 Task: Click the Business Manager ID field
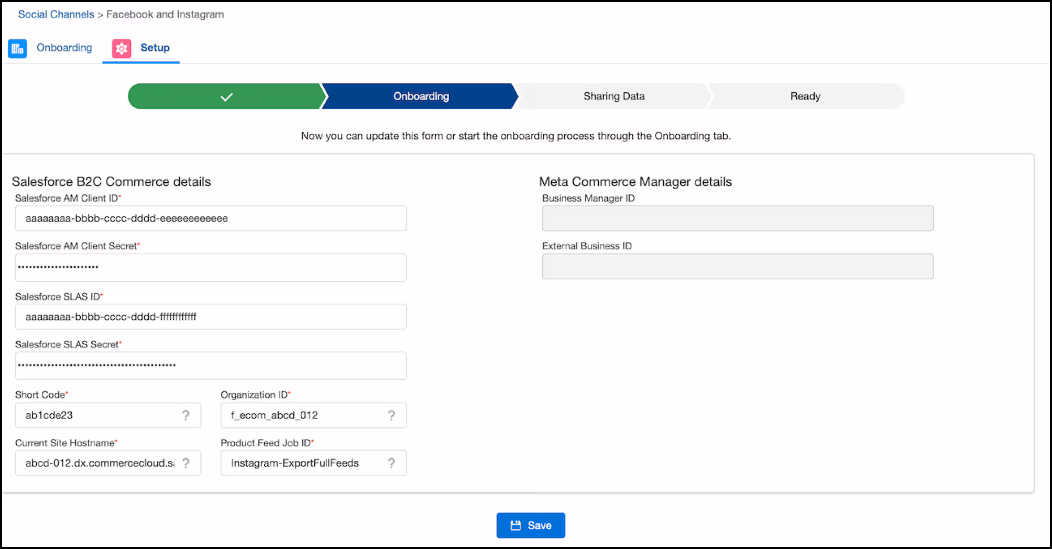(738, 218)
